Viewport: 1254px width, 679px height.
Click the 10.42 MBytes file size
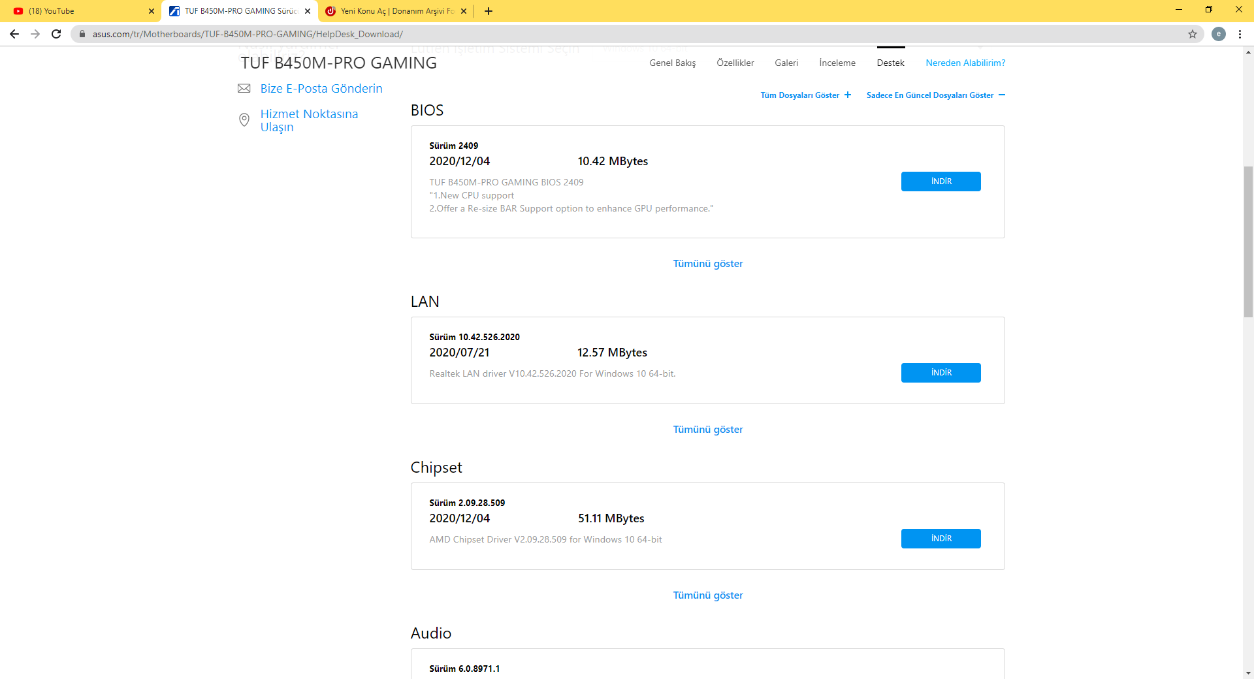(613, 161)
